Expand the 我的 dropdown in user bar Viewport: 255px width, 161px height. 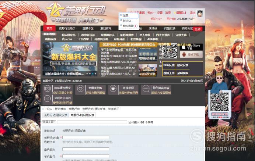151,12
